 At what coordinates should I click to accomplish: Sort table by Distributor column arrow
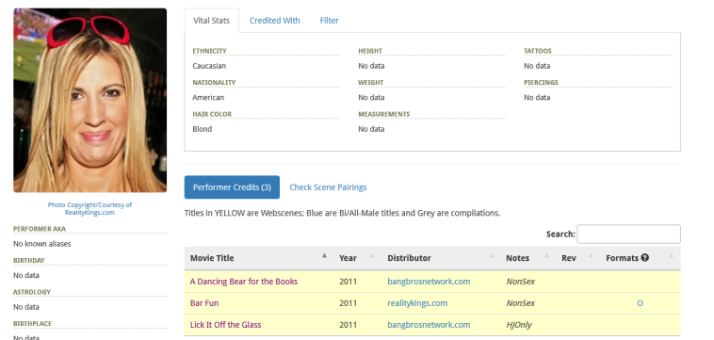(491, 256)
